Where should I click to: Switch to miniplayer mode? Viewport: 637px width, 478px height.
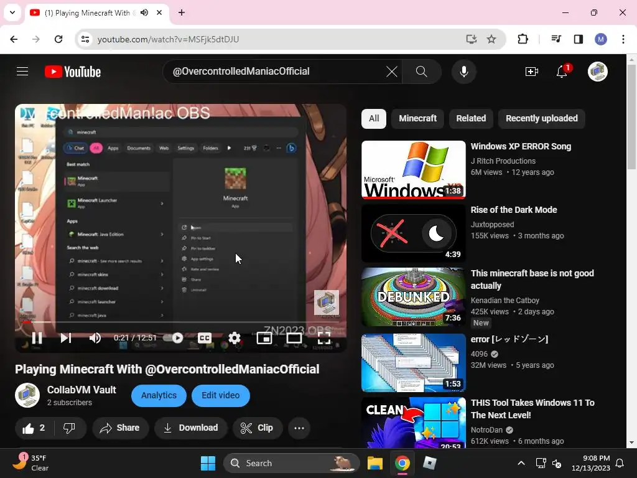click(x=264, y=338)
